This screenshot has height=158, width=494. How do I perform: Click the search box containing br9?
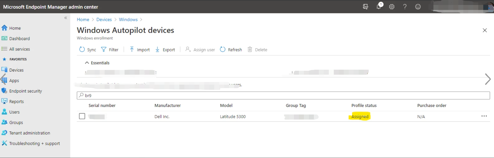point(283,95)
